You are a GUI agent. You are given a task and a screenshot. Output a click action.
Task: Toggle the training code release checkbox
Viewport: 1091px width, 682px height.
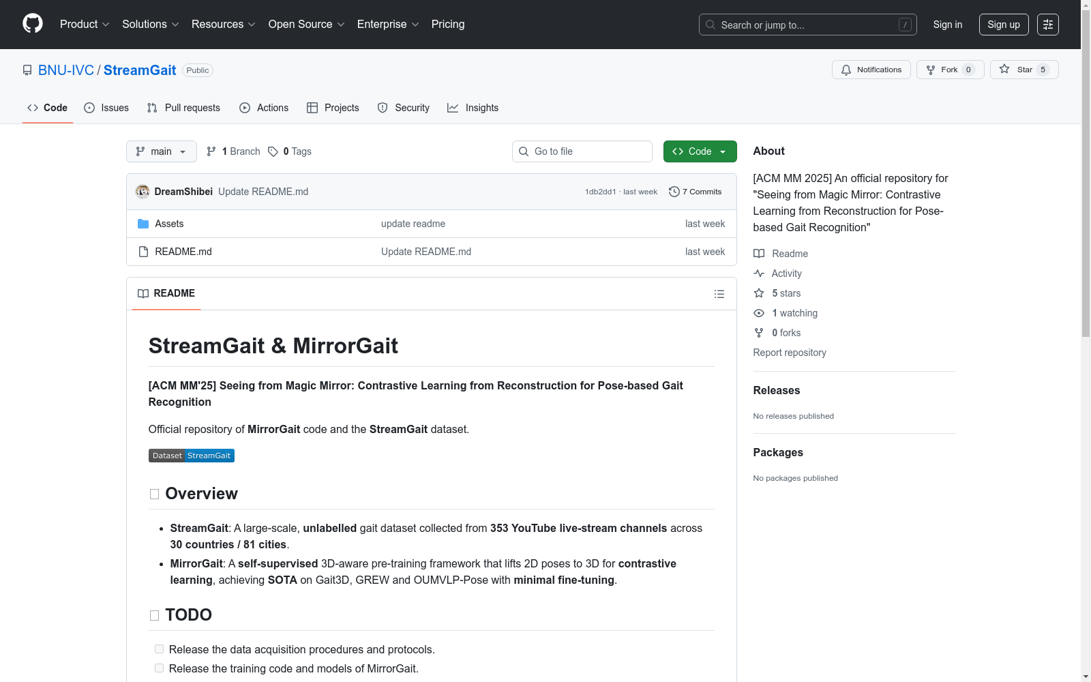coord(159,668)
